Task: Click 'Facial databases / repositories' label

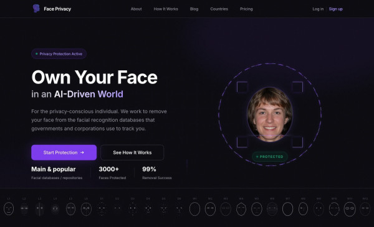Action: pos(57,178)
